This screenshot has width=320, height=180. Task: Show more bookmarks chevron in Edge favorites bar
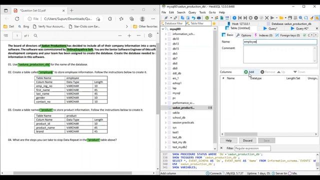126,26
